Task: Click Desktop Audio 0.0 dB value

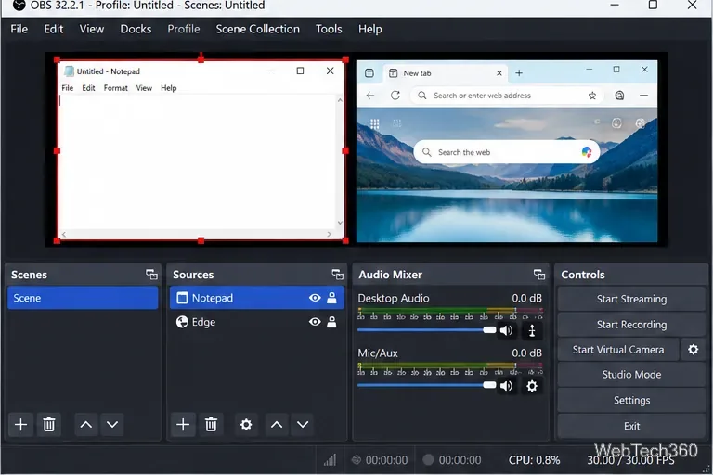Action: click(527, 298)
